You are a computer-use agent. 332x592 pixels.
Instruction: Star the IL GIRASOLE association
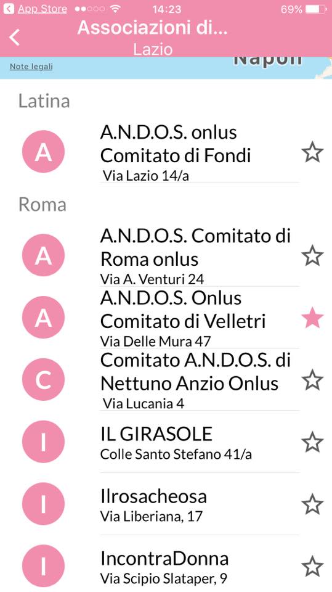(312, 442)
